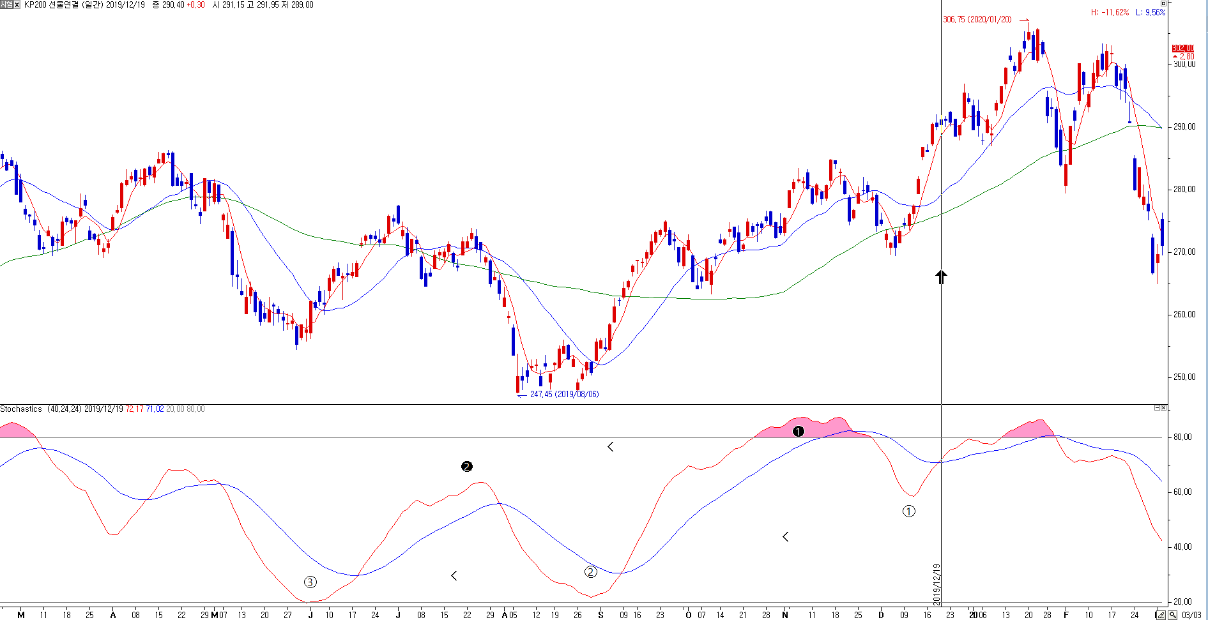Click the 247.45 (2019/08/06) low label
The width and height of the screenshot is (1208, 620).
(x=564, y=395)
